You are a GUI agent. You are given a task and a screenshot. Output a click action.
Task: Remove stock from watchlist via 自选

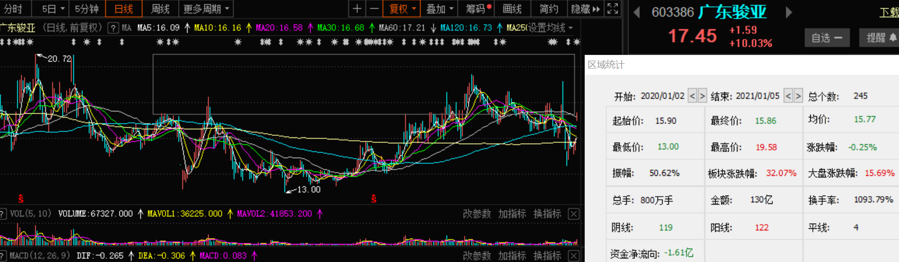(x=827, y=38)
